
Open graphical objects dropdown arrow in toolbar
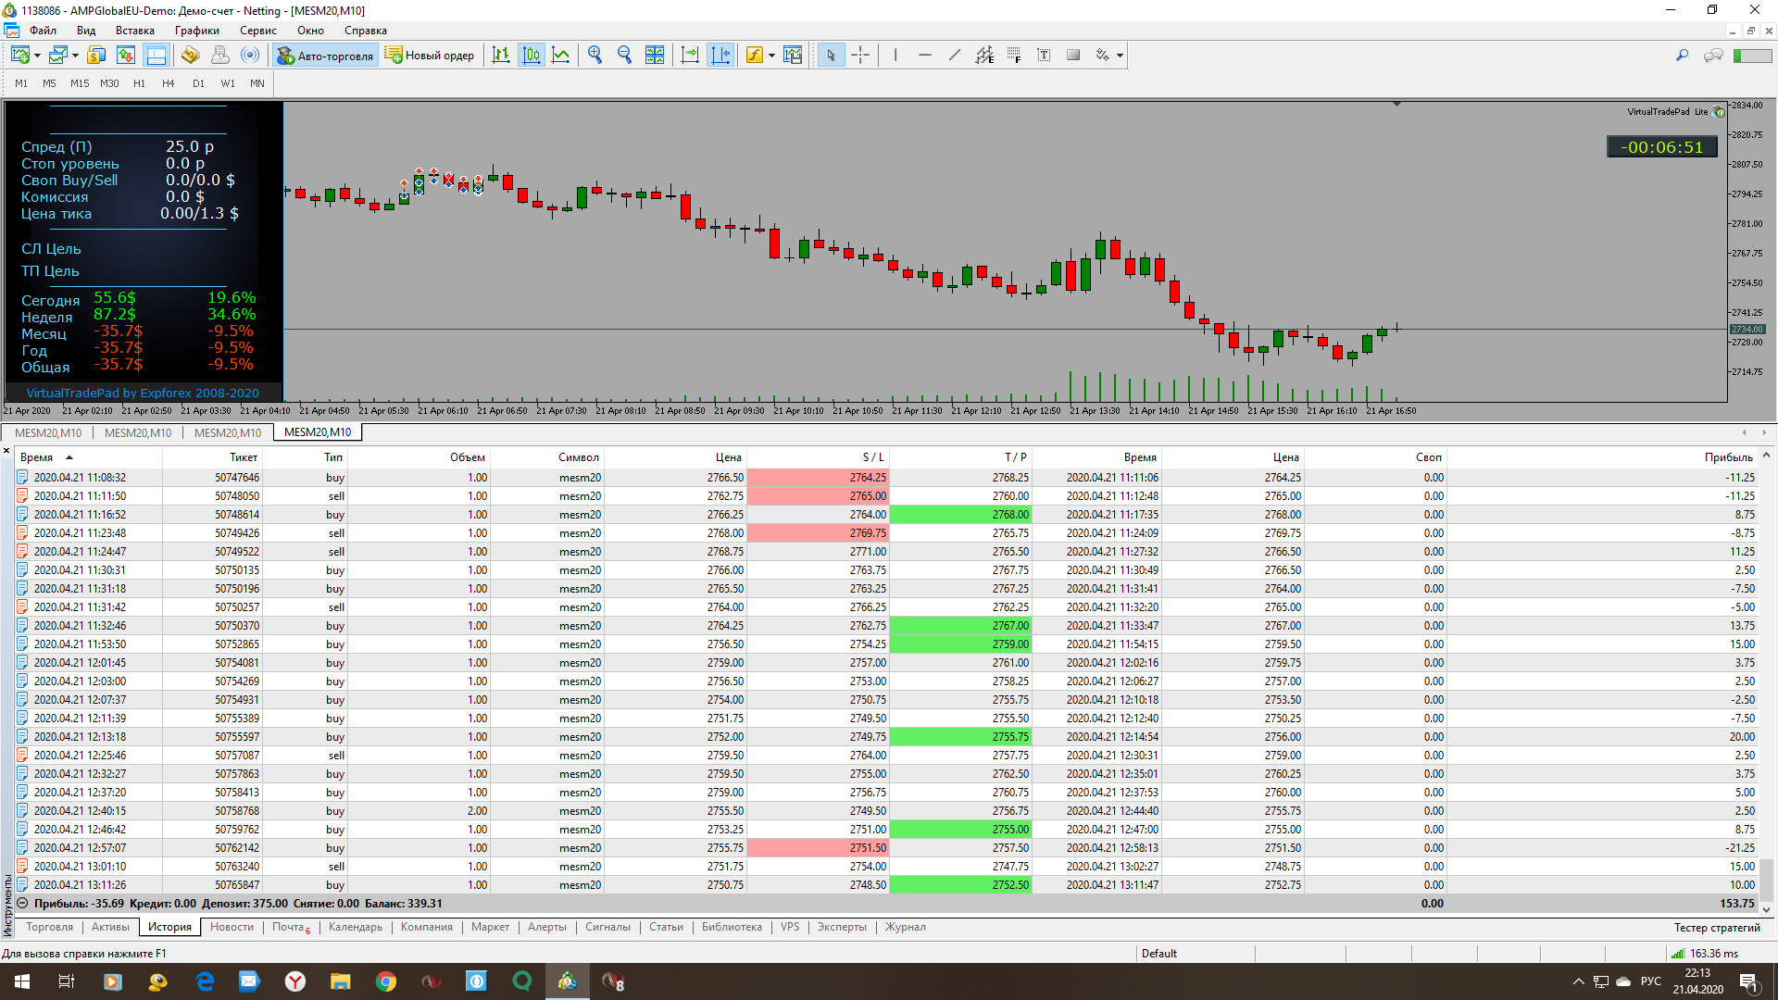coord(1120,56)
